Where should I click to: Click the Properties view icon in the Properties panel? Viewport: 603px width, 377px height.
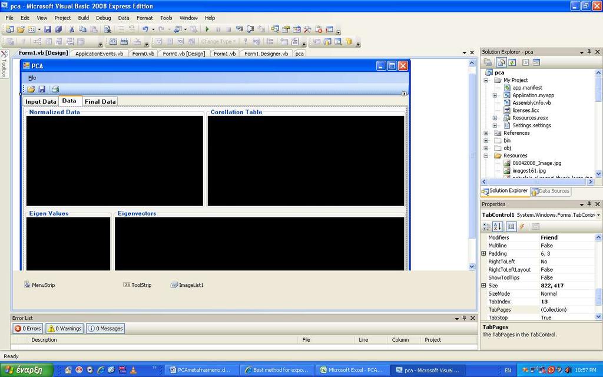pyautogui.click(x=511, y=227)
